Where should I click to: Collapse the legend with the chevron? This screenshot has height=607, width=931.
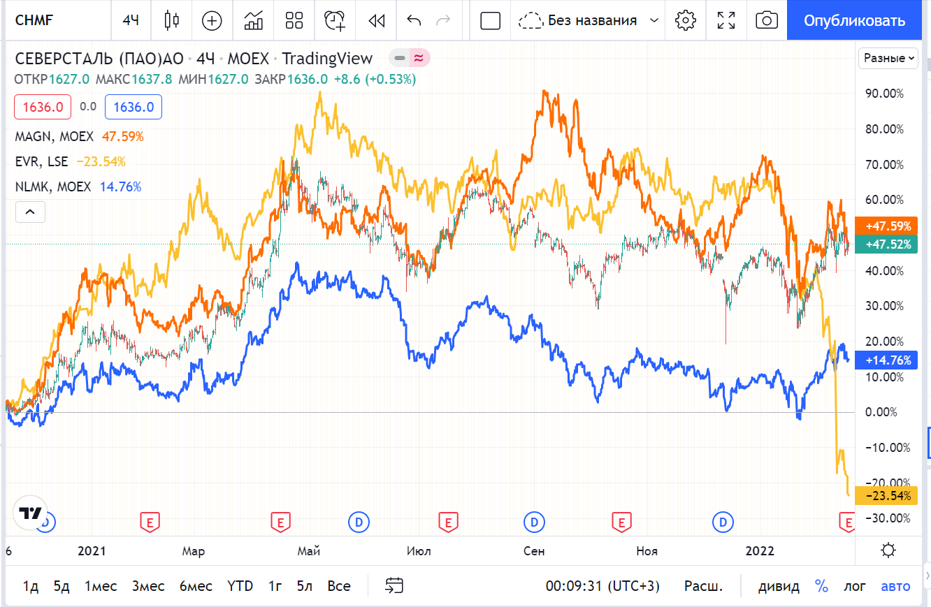30,212
